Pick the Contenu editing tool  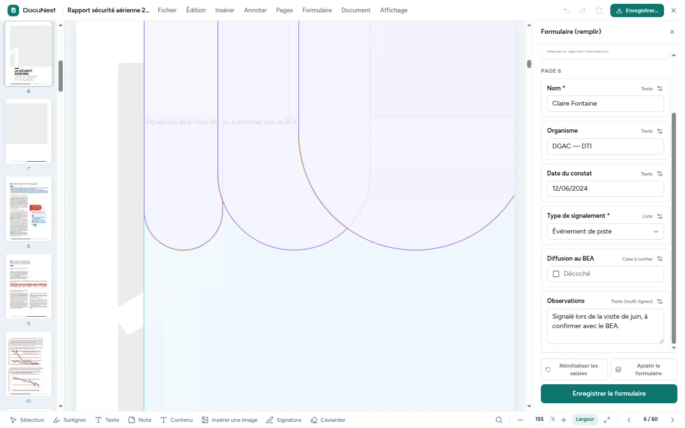(x=176, y=420)
